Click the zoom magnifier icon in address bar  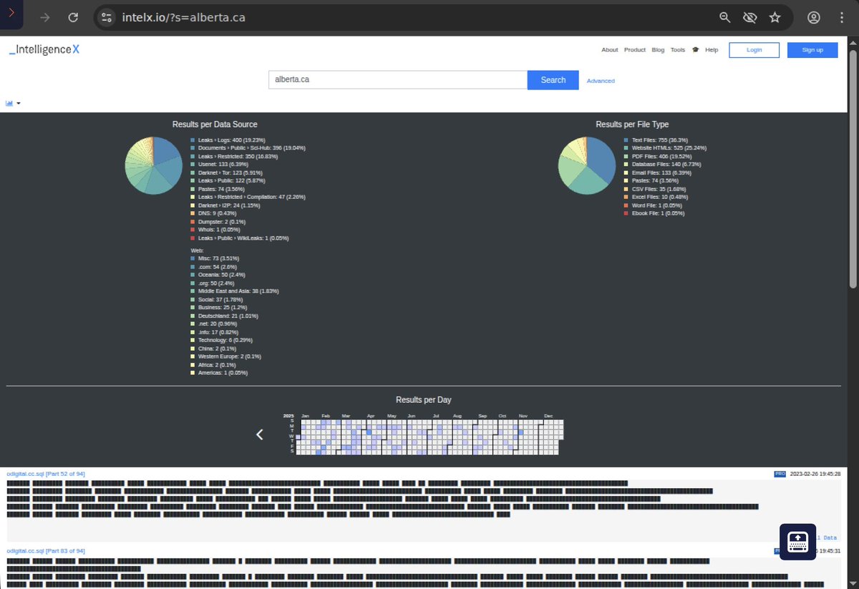pyautogui.click(x=725, y=17)
